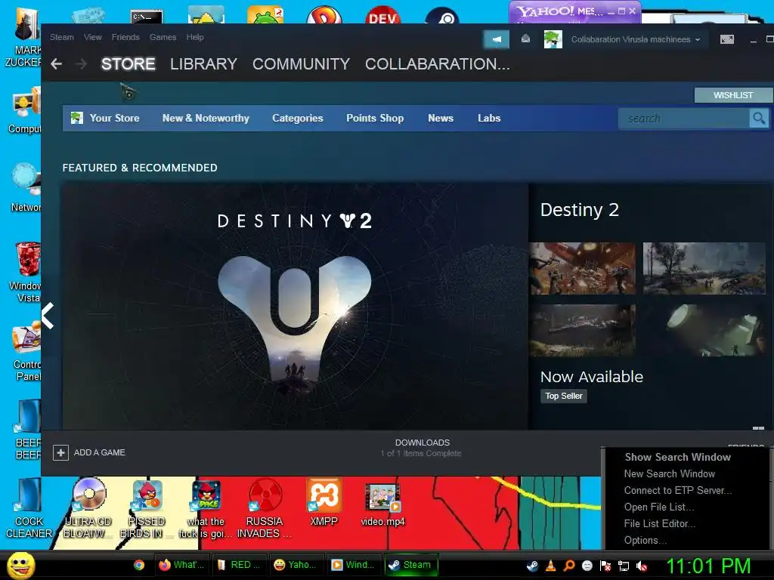Select the third Destiny 2 spaceship screenshot thumbnail
This screenshot has height=580, width=774.
tap(583, 331)
